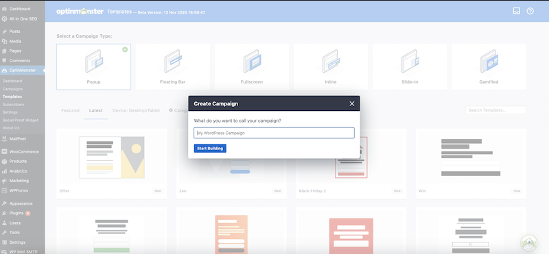The width and height of the screenshot is (549, 254).
Task: Click the Start Building button
Action: [210, 149]
